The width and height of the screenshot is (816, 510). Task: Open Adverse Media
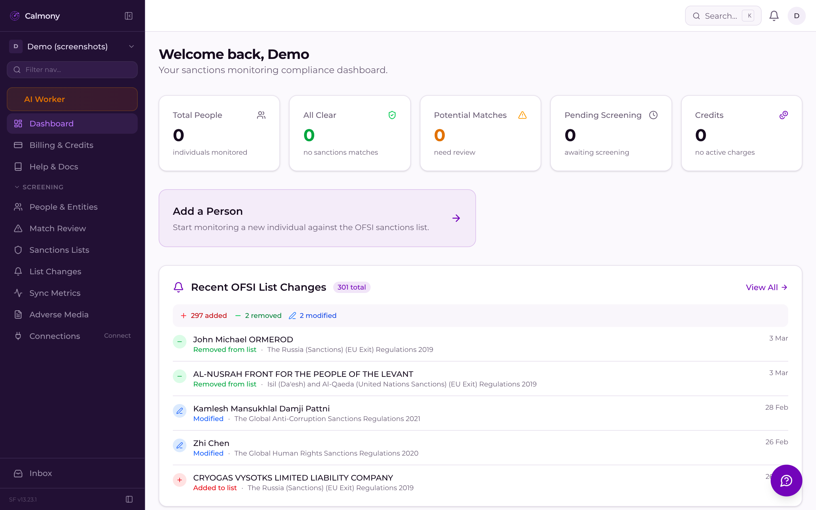coord(72,315)
